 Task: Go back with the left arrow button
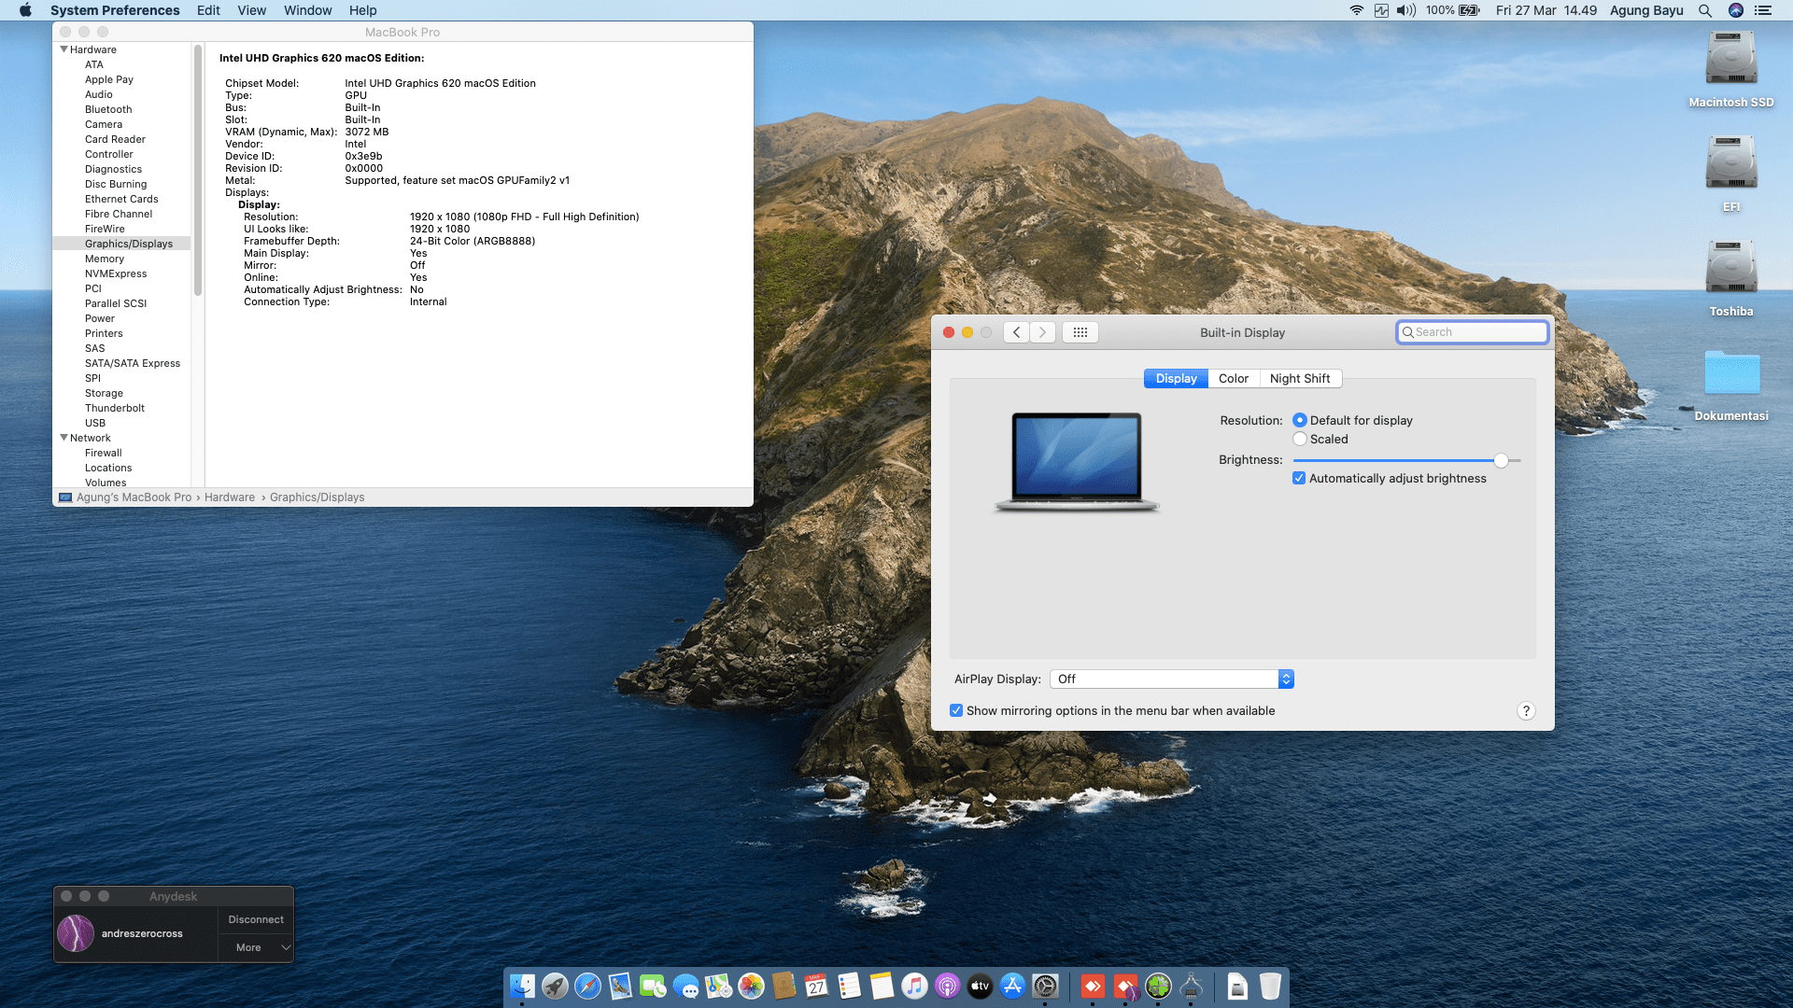[x=1017, y=332]
